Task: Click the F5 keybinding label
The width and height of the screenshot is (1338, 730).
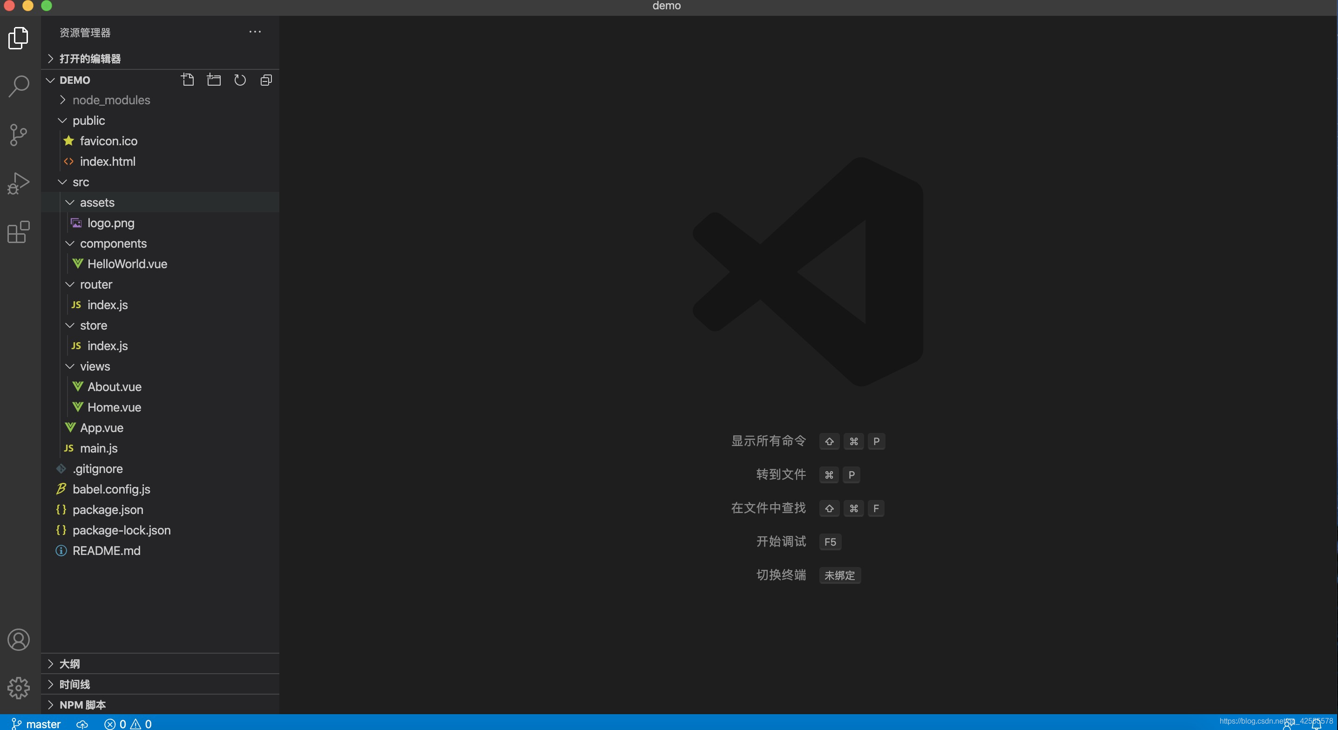Action: (830, 542)
